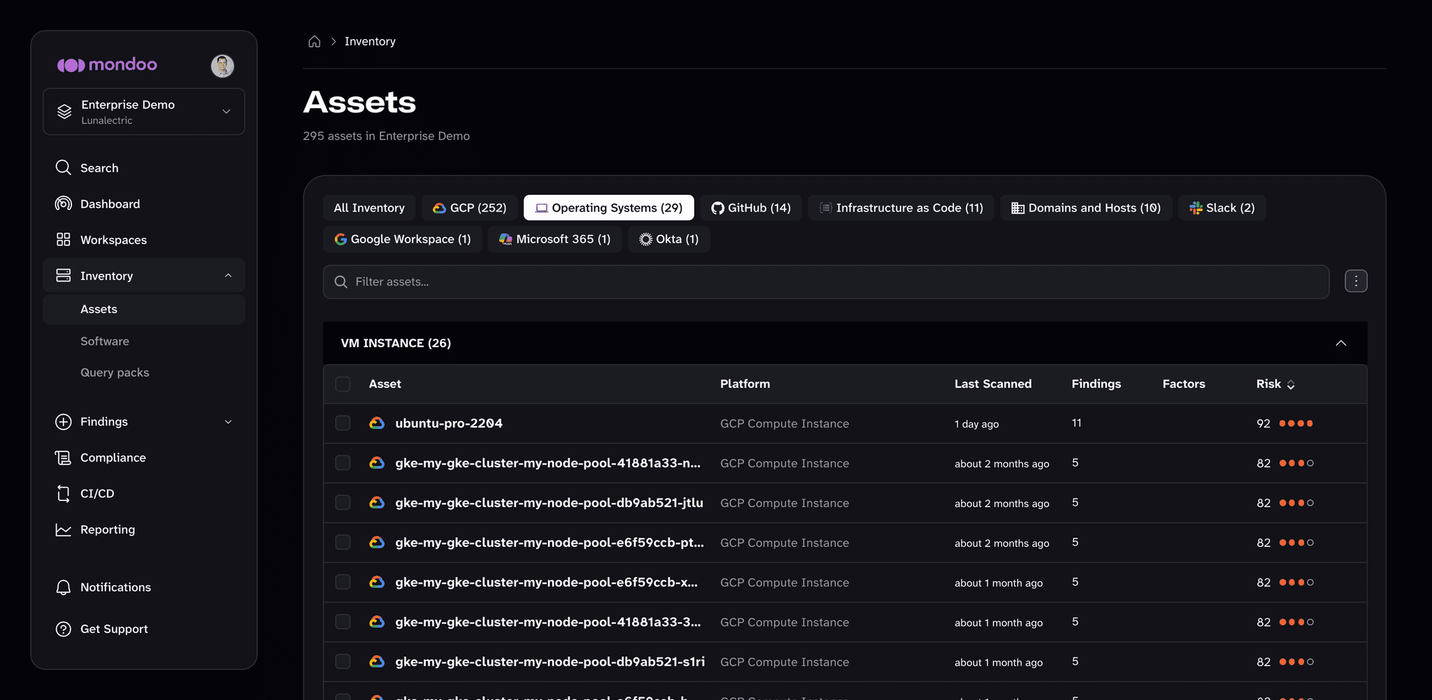Image resolution: width=1432 pixels, height=700 pixels.
Task: Focus the Filter assets input field
Action: tap(826, 282)
